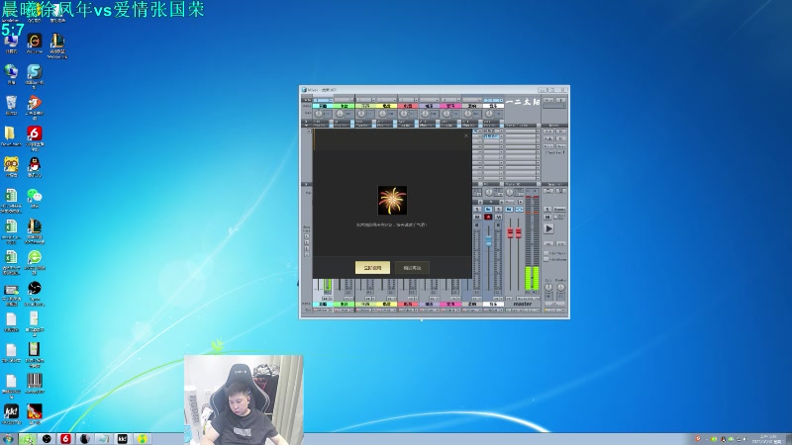Open the WeChat green bubble desktop icon
This screenshot has width=792, height=445.
(35, 196)
